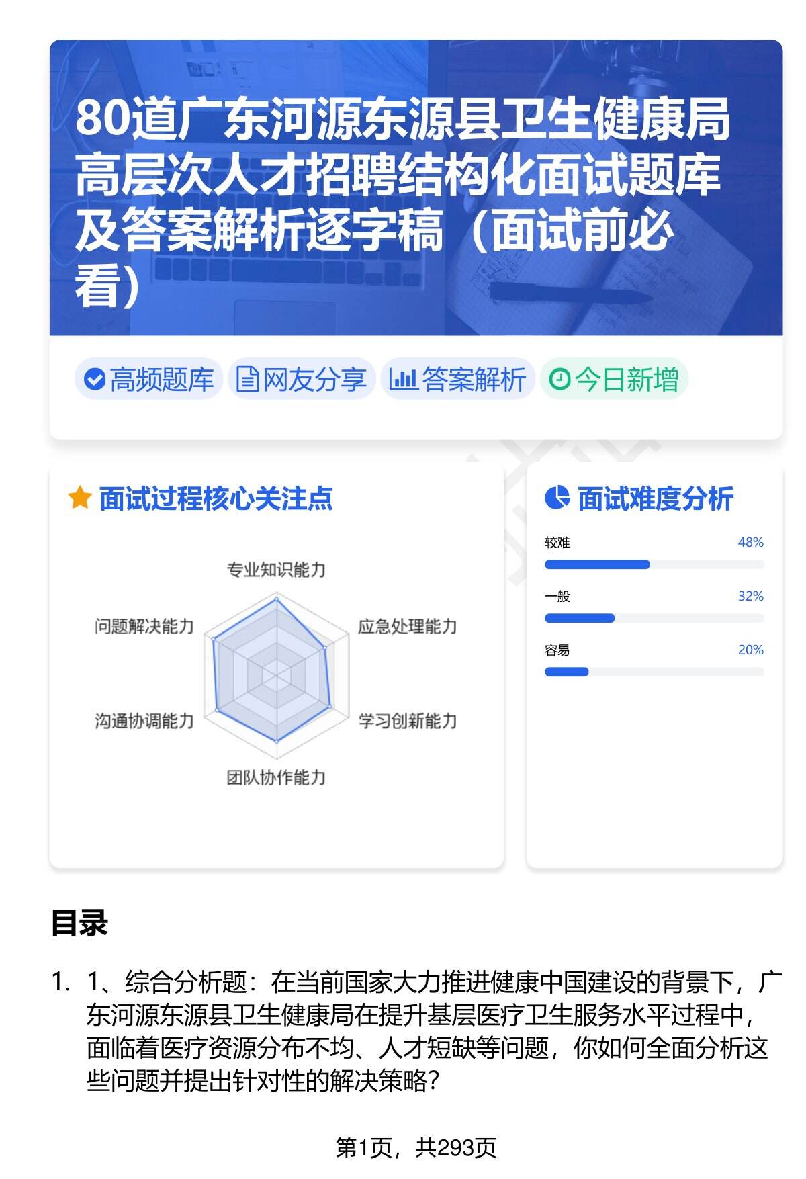Open the 答案解析 tag

[458, 380]
